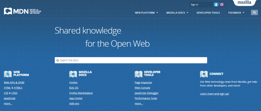Screen dimensions: 261x111
Task: Click more under Developer Tools
Action: (139, 104)
